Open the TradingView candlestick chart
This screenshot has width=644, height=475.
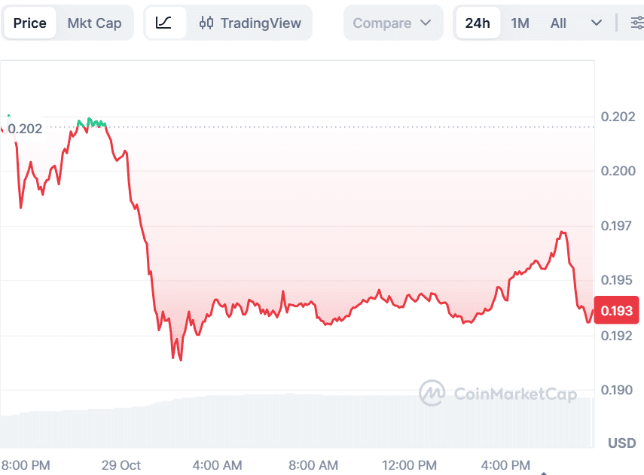coord(251,23)
